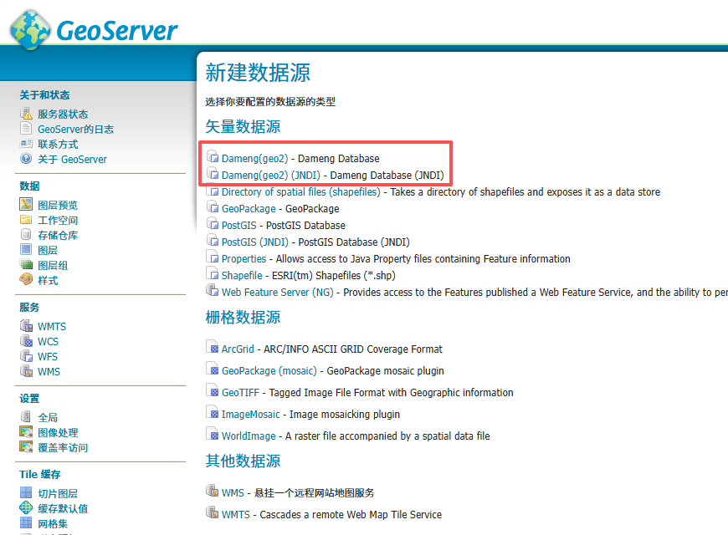Click the 图层预览 map icon
The width and height of the screenshot is (728, 535).
tap(27, 204)
